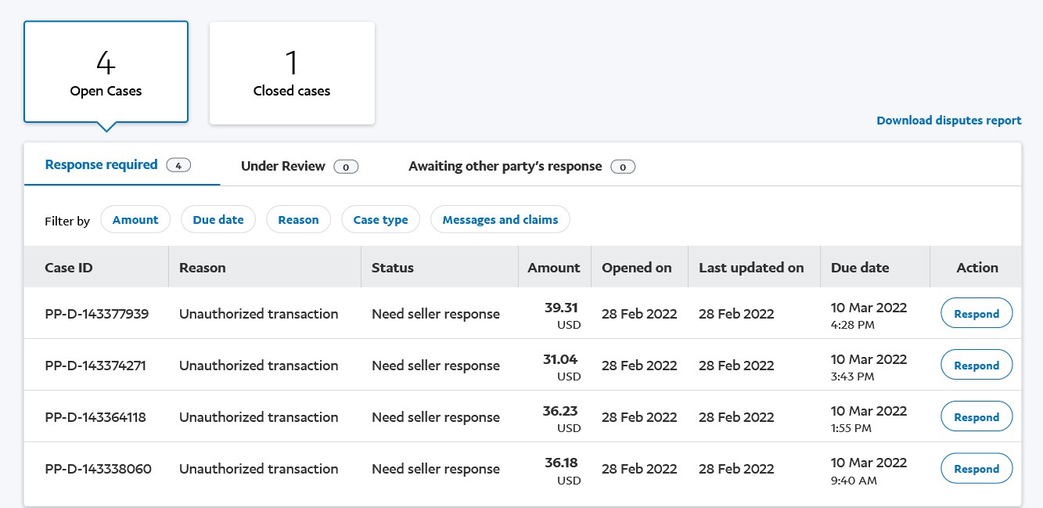Click case ID PP-D-143374271

click(x=95, y=366)
